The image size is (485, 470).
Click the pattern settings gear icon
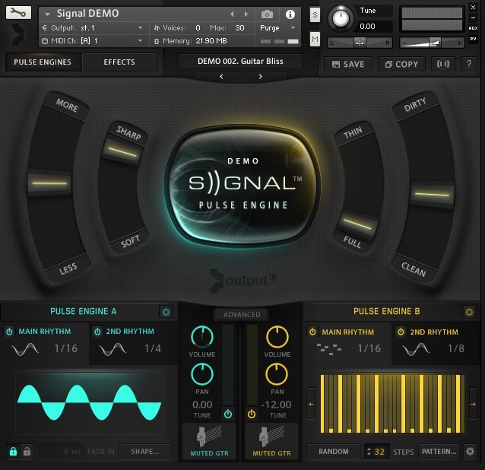point(470,452)
